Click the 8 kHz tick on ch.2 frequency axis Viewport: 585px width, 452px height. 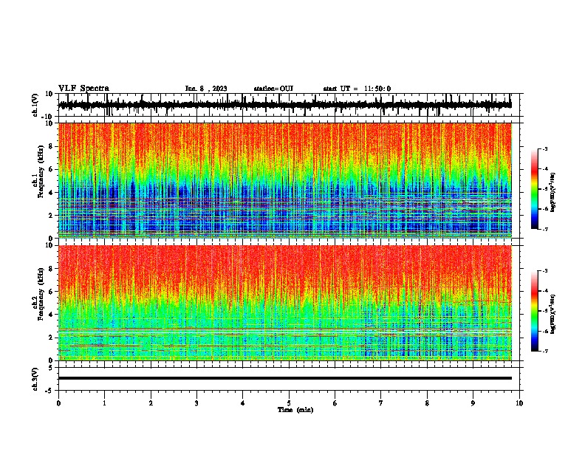coord(52,269)
